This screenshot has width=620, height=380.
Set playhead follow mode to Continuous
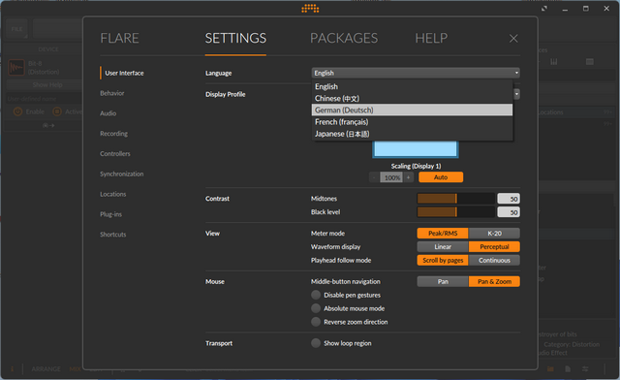pos(494,261)
